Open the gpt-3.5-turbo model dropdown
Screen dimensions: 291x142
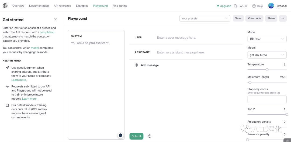(267, 55)
